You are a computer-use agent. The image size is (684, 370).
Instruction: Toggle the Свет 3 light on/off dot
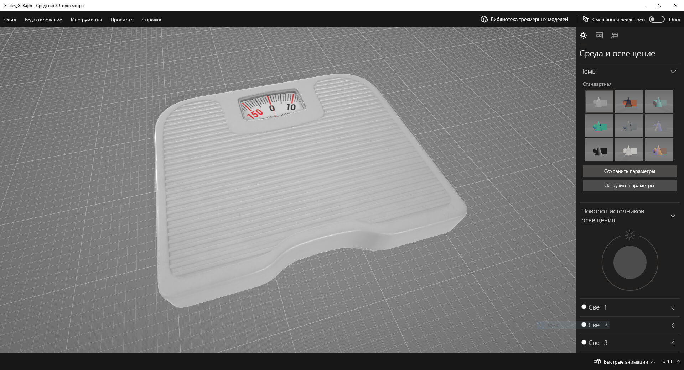click(584, 342)
